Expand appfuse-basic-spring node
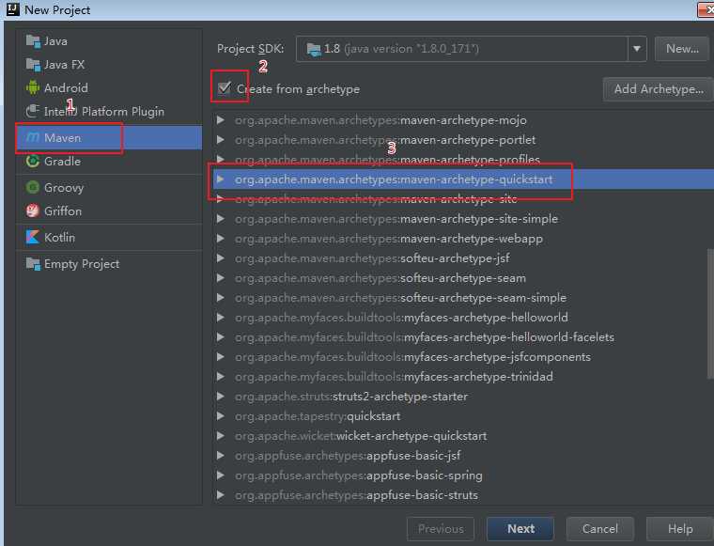714x546 pixels. pos(221,476)
